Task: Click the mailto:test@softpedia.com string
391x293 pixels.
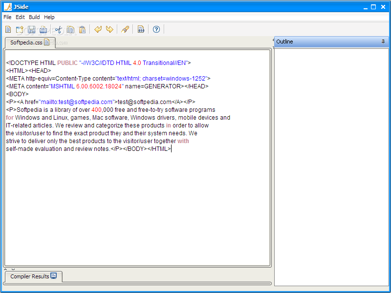Action: tap(76, 102)
